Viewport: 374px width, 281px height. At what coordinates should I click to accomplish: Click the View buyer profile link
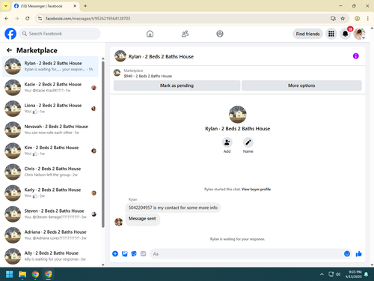[256, 189]
